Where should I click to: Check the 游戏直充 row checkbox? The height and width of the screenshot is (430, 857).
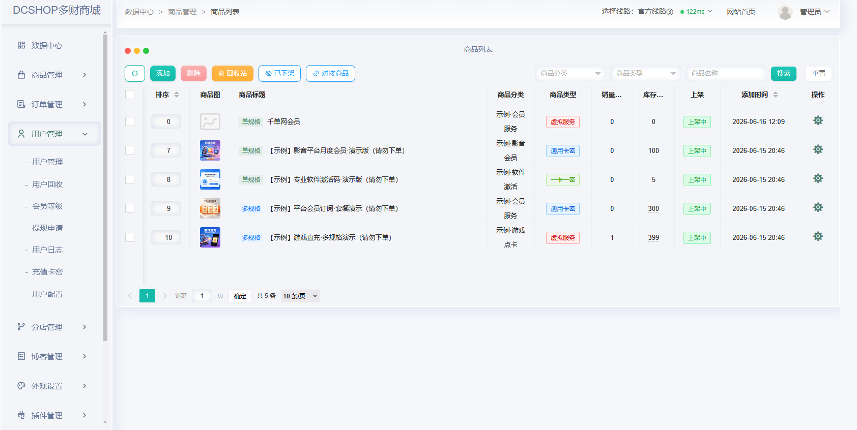tap(130, 237)
